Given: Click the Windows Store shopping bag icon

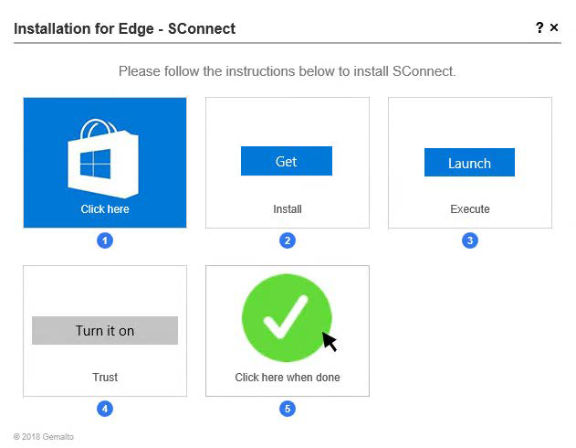Looking at the screenshot, I should [x=103, y=158].
